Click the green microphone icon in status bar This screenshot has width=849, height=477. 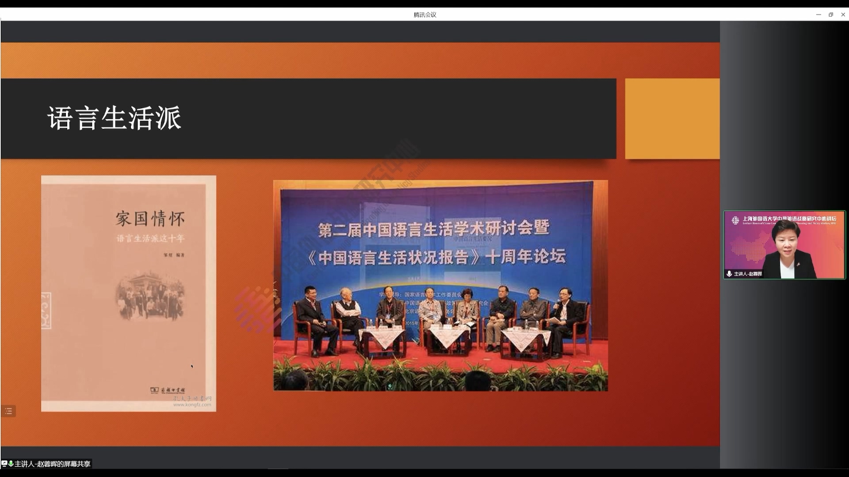pos(11,464)
